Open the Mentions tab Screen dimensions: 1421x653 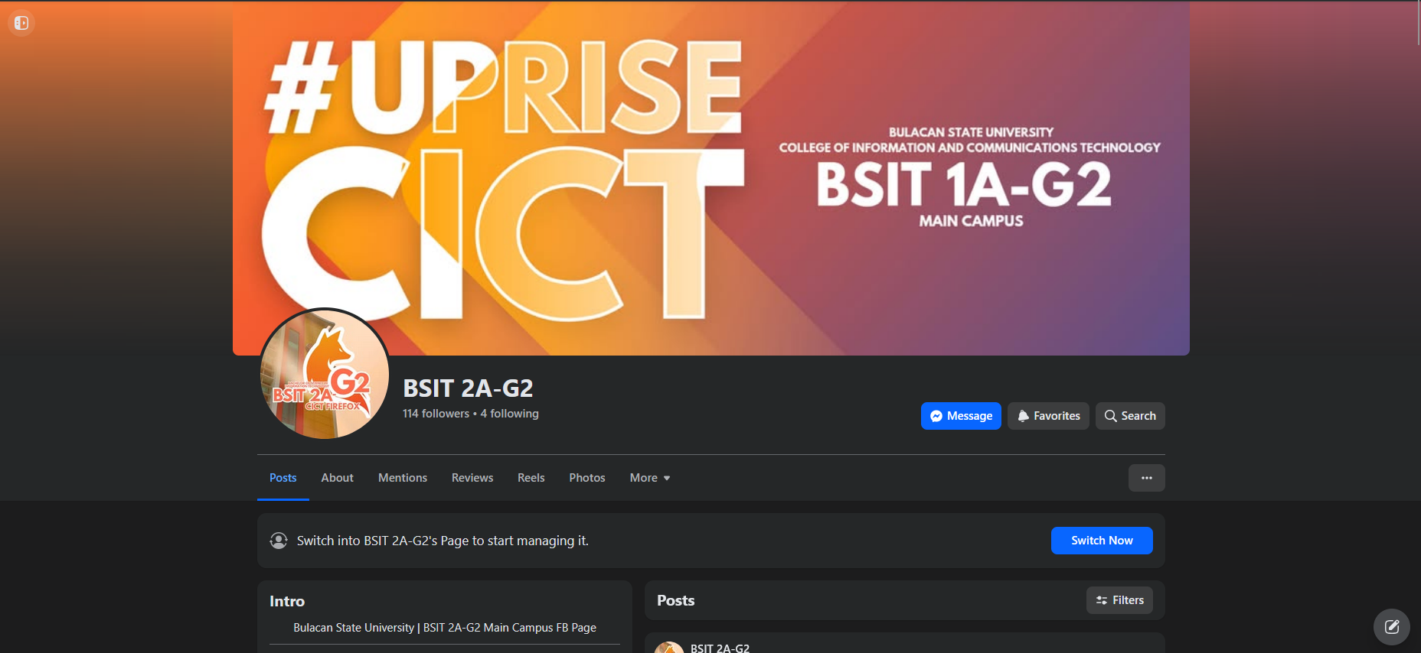click(x=403, y=478)
